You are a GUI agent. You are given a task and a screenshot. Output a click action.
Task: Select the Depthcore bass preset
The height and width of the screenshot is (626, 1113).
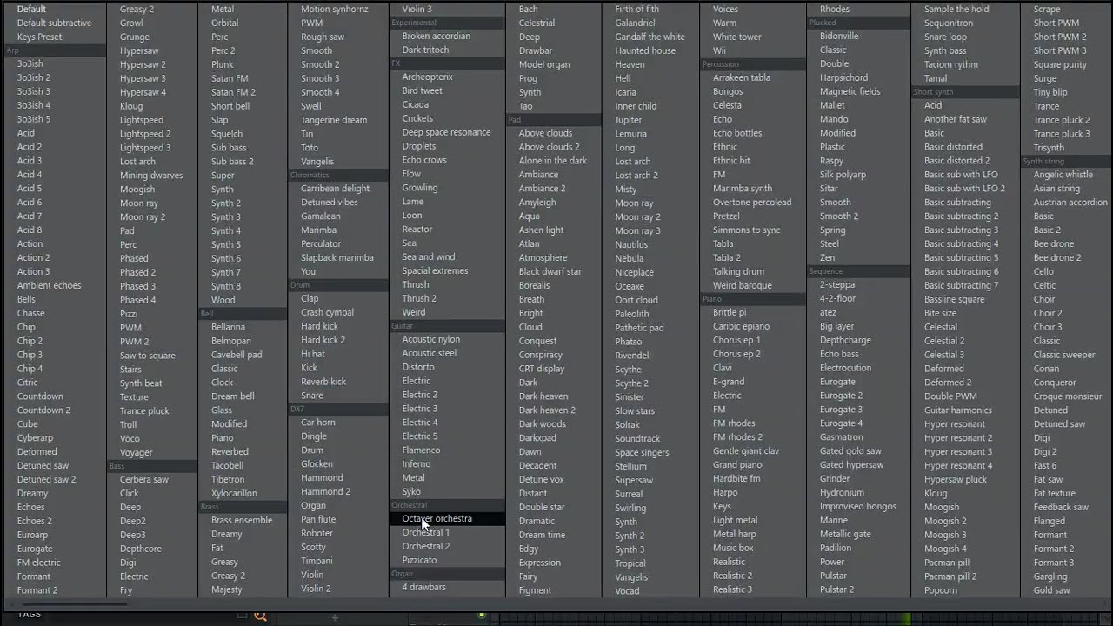point(141,549)
